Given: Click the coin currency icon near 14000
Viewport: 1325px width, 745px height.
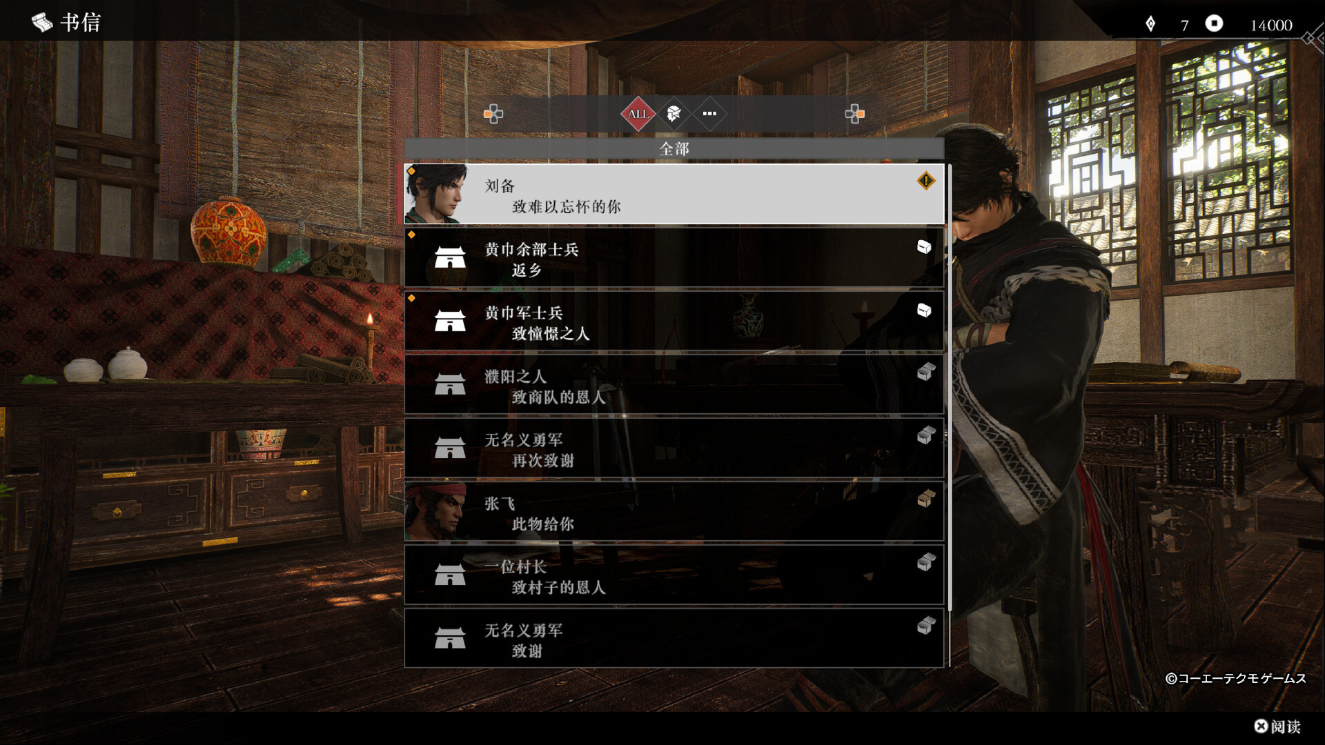Looking at the screenshot, I should point(1214,24).
